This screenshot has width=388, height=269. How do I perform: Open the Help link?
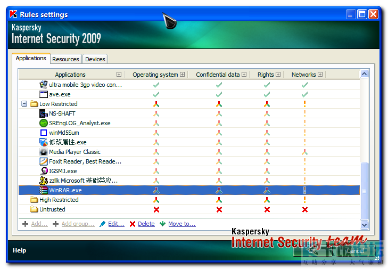[x=19, y=250]
